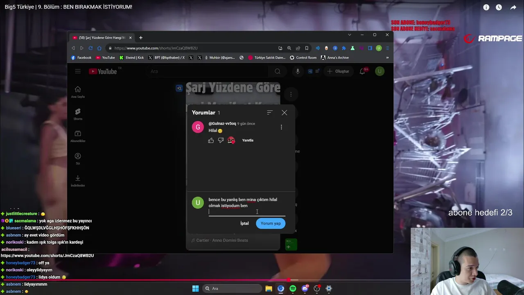Screen dimensions: 524x295
Task: Go forward in browser
Action: 82,48
